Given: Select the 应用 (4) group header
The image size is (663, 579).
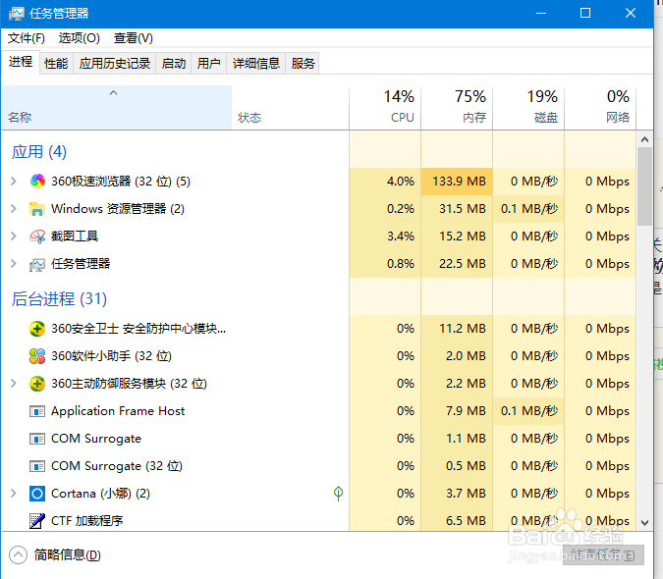Looking at the screenshot, I should [39, 152].
